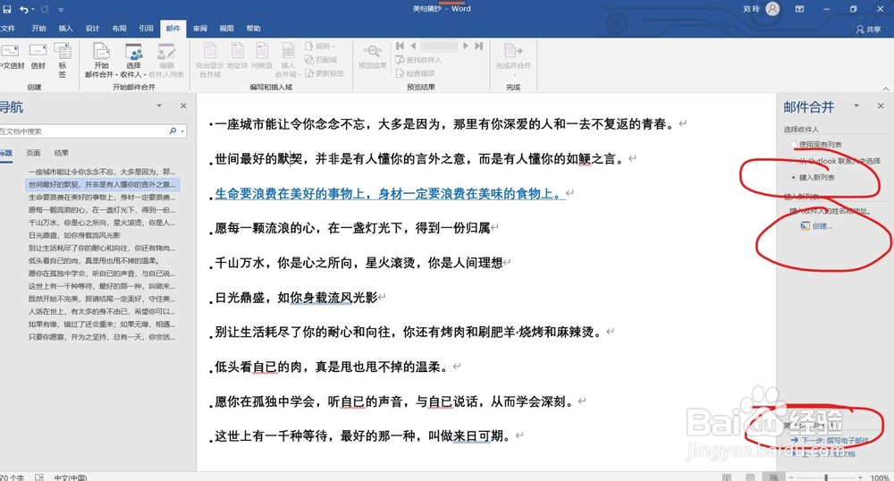Screen dimensions: 894x481
Task: Collapse the ribbon with the chevron
Action: click(x=885, y=89)
